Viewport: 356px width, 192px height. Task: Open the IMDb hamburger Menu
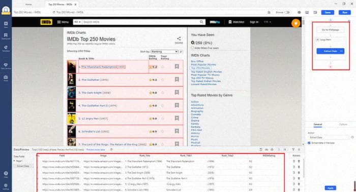[63, 22]
